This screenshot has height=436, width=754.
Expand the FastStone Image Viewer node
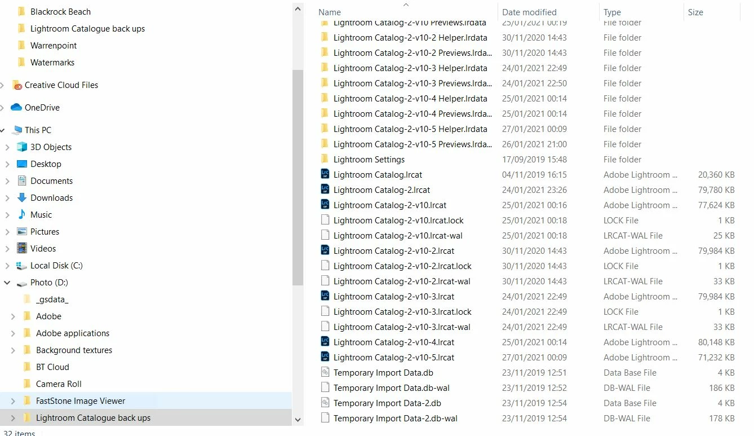[x=13, y=401]
